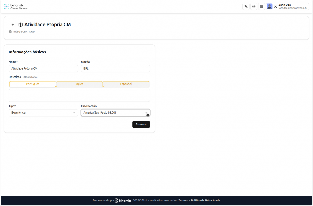
Task: Switch description language to Português
Action: (x=33, y=84)
